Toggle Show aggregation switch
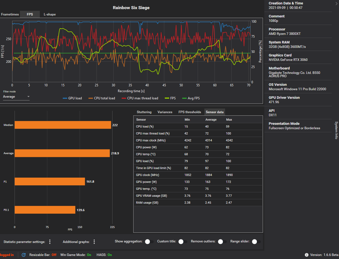 point(149,242)
